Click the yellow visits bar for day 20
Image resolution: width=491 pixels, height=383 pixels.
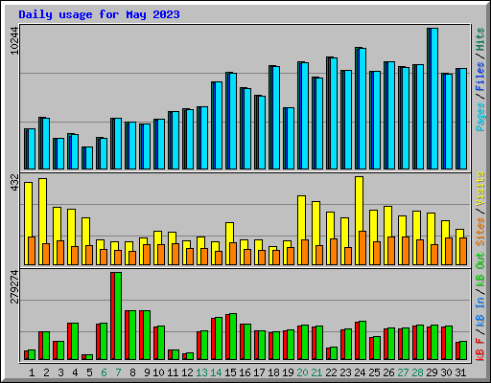point(301,230)
